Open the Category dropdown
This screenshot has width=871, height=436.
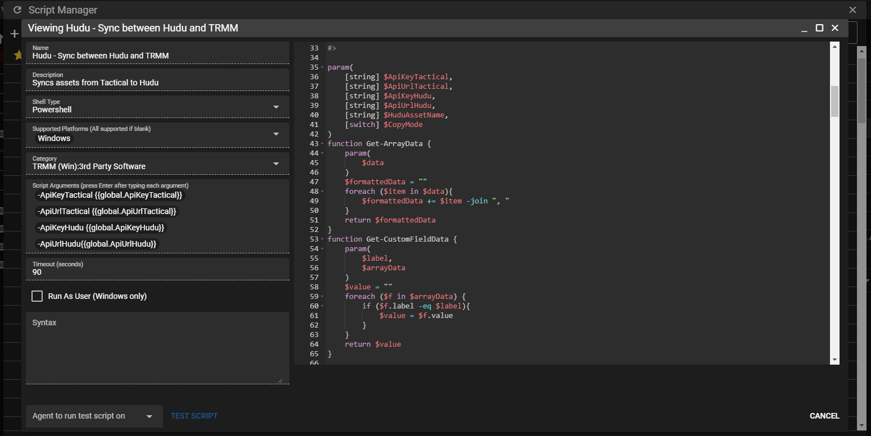point(276,163)
